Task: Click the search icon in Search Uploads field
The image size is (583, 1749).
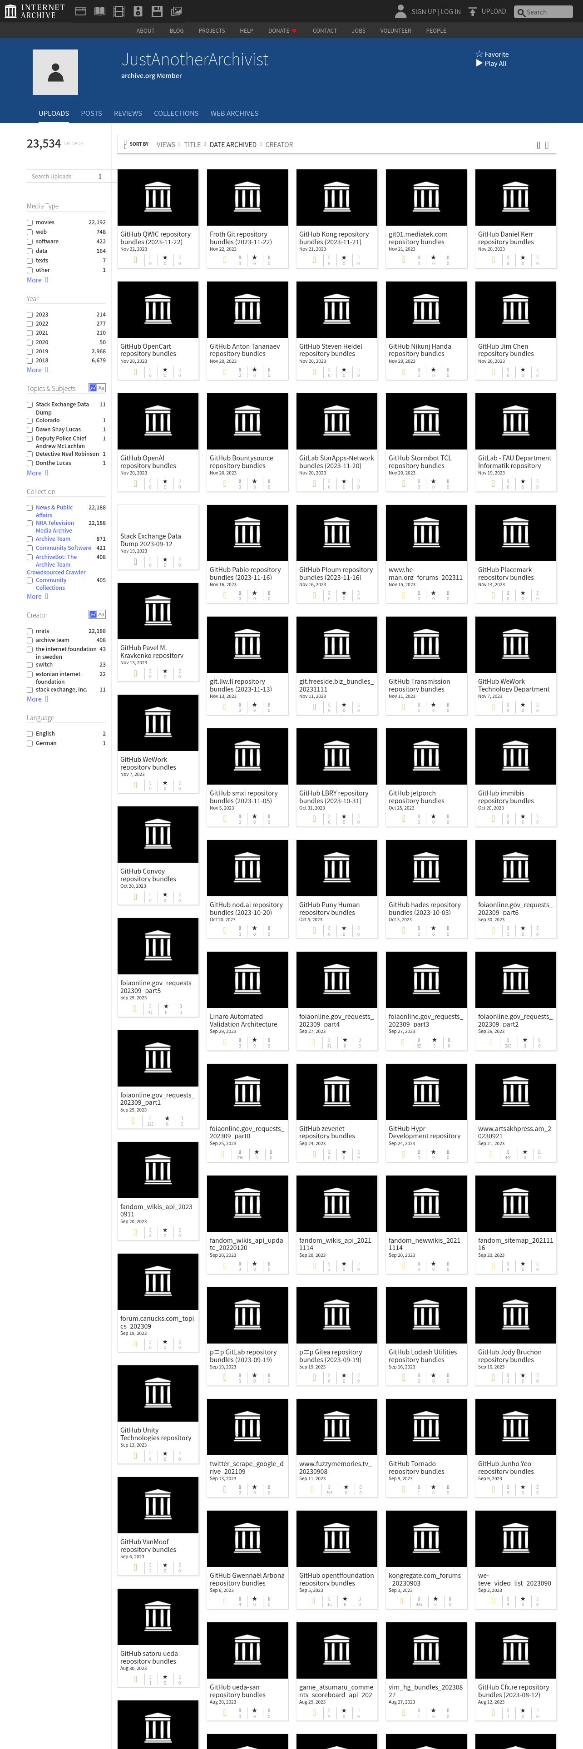Action: coord(100,177)
